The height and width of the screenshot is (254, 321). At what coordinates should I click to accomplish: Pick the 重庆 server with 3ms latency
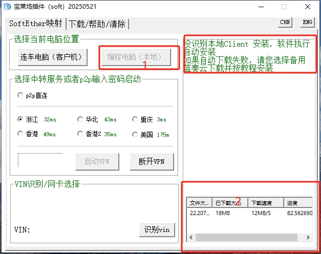click(135, 119)
